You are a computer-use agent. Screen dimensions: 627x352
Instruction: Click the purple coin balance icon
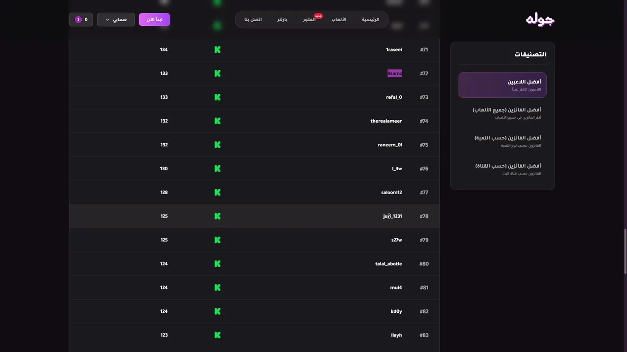point(78,20)
